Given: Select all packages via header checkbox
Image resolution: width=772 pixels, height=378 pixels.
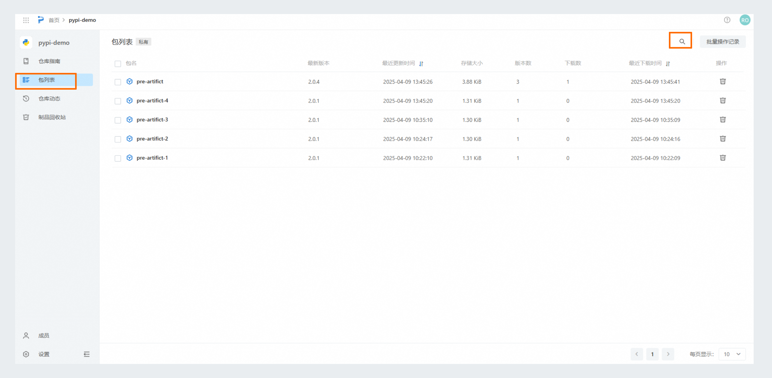Looking at the screenshot, I should pos(118,63).
